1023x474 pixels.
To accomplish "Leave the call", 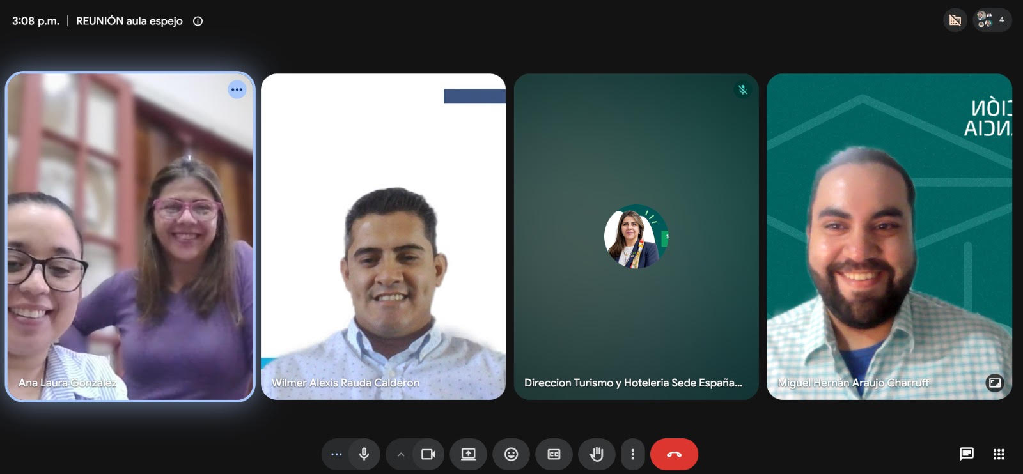I will point(674,454).
